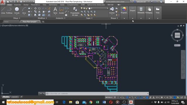Select the Polilínea tool
The image size is (187, 105).
9,10
